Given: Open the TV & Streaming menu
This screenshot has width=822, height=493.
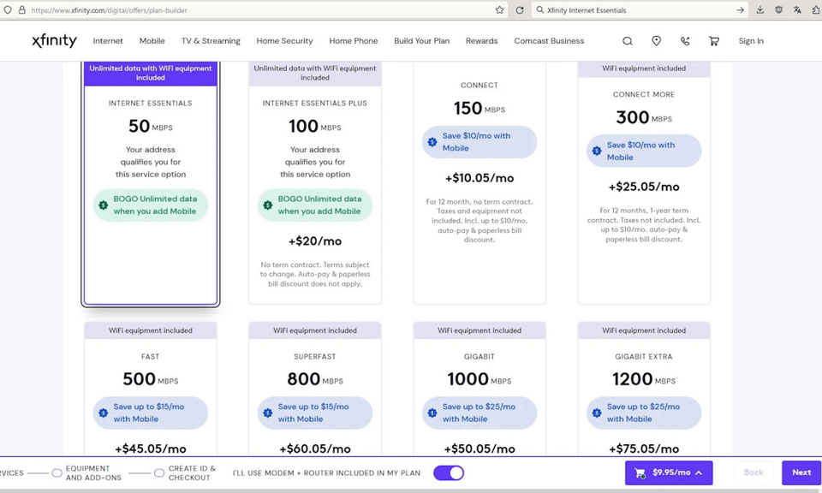Looking at the screenshot, I should [x=211, y=41].
